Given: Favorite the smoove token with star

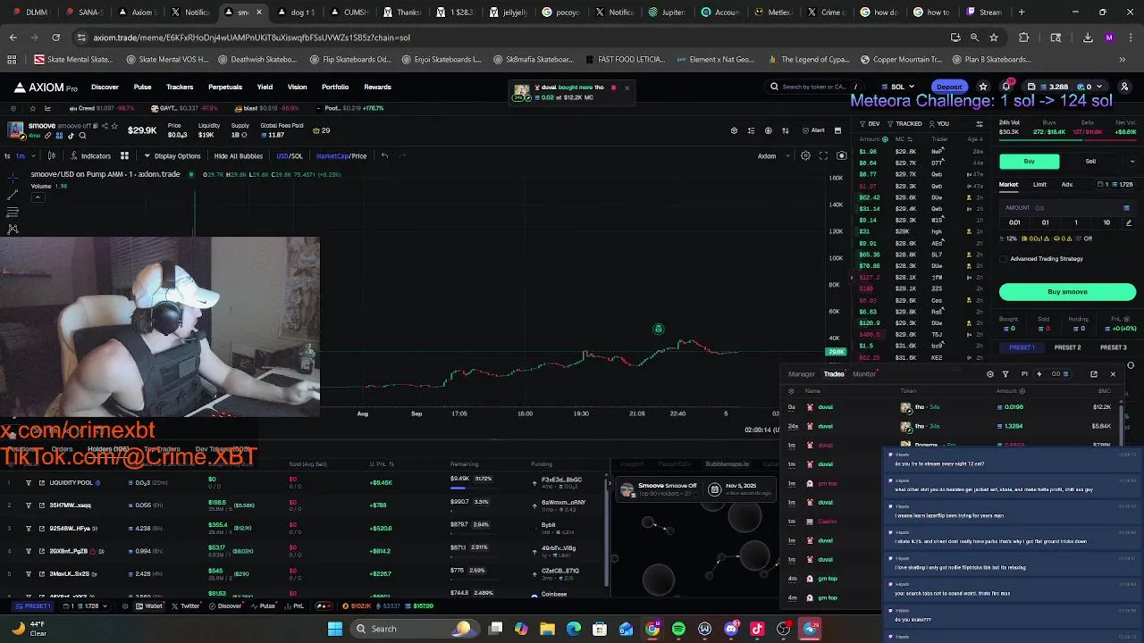Looking at the screenshot, I should (x=114, y=126).
